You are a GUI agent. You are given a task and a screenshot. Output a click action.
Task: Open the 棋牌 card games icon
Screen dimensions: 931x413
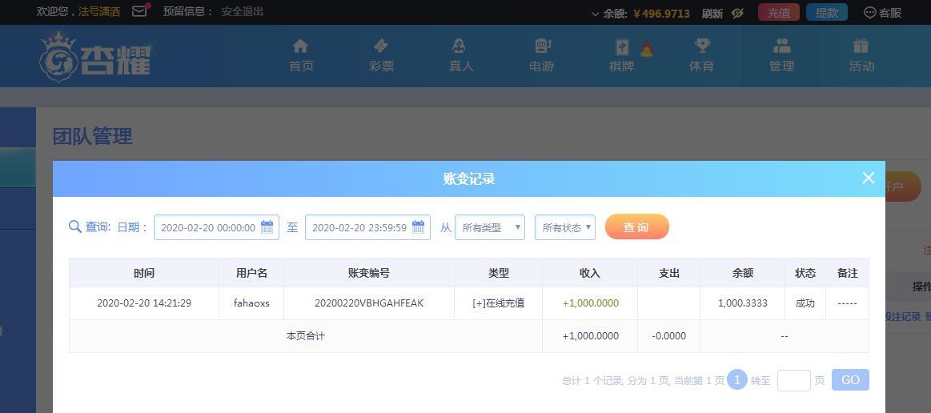[x=622, y=46]
